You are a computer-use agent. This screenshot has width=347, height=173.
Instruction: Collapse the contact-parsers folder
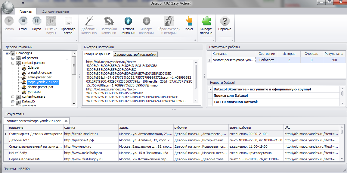13,63
